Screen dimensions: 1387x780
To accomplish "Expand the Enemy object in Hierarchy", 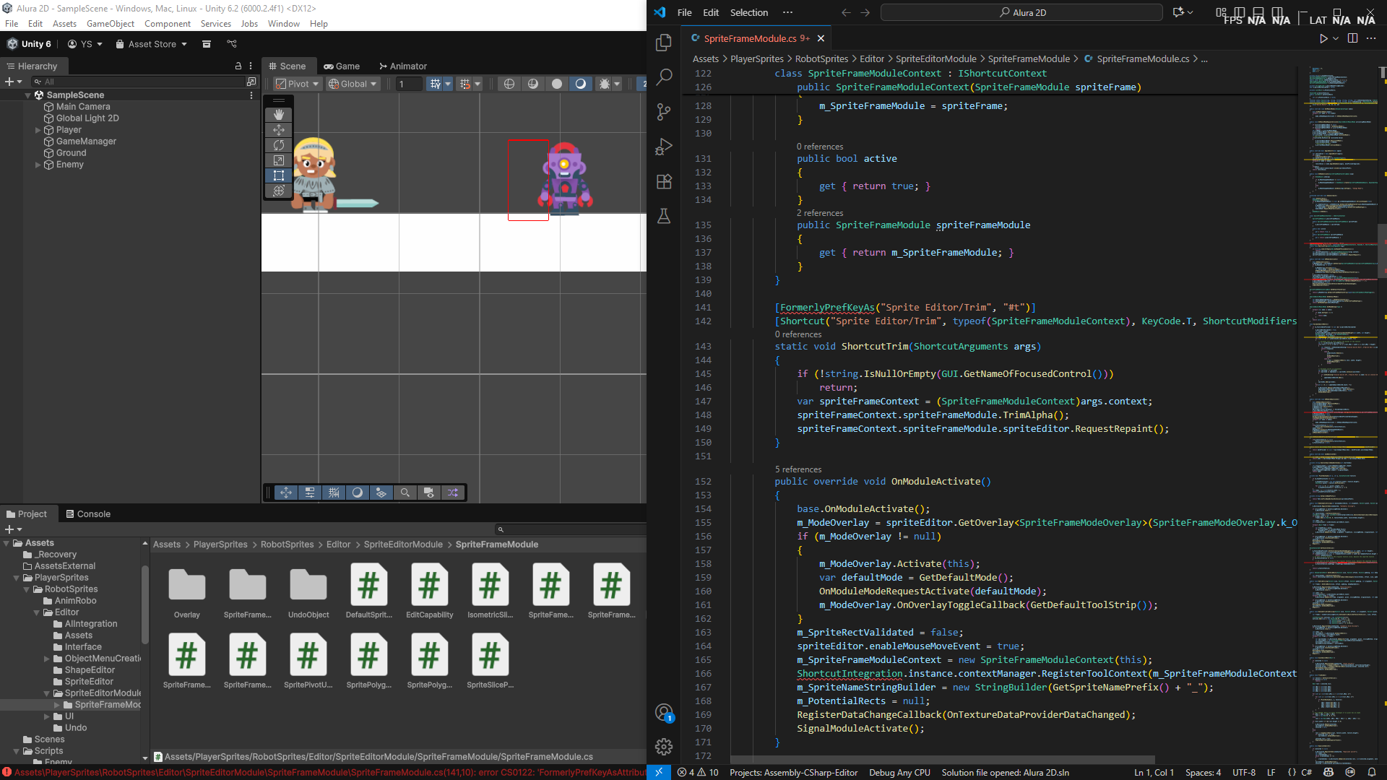I will click(x=38, y=165).
